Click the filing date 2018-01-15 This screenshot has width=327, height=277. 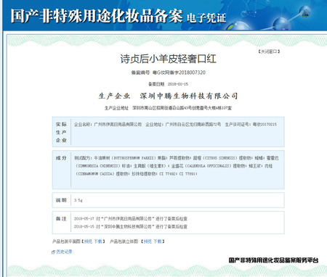[178, 84]
